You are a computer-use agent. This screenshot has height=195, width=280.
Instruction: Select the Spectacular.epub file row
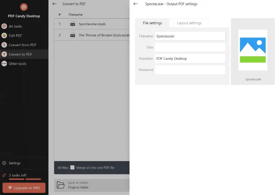[92, 24]
